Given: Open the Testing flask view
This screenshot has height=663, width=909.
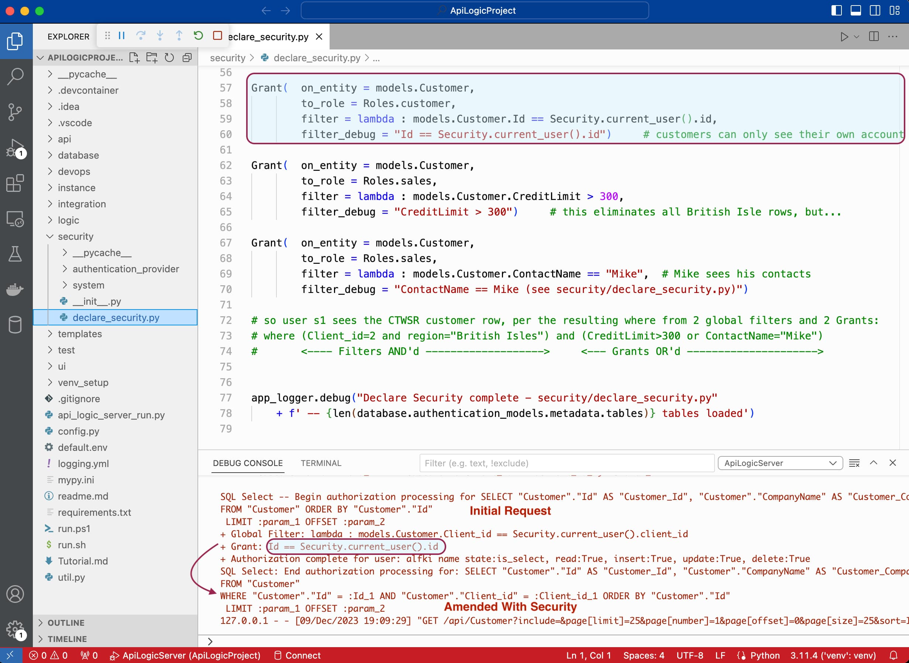Looking at the screenshot, I should point(15,254).
